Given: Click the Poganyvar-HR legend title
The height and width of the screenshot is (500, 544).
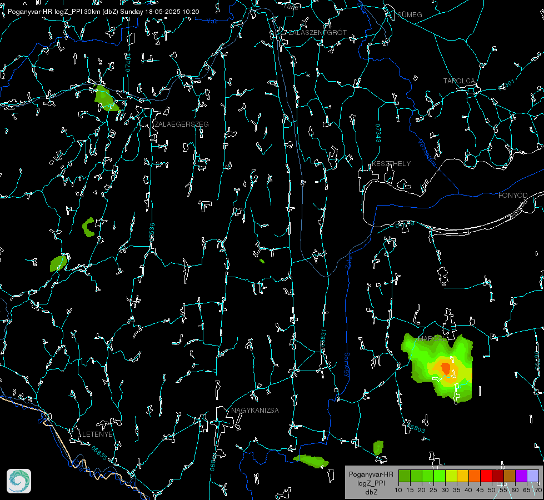Looking at the screenshot, I should [371, 474].
